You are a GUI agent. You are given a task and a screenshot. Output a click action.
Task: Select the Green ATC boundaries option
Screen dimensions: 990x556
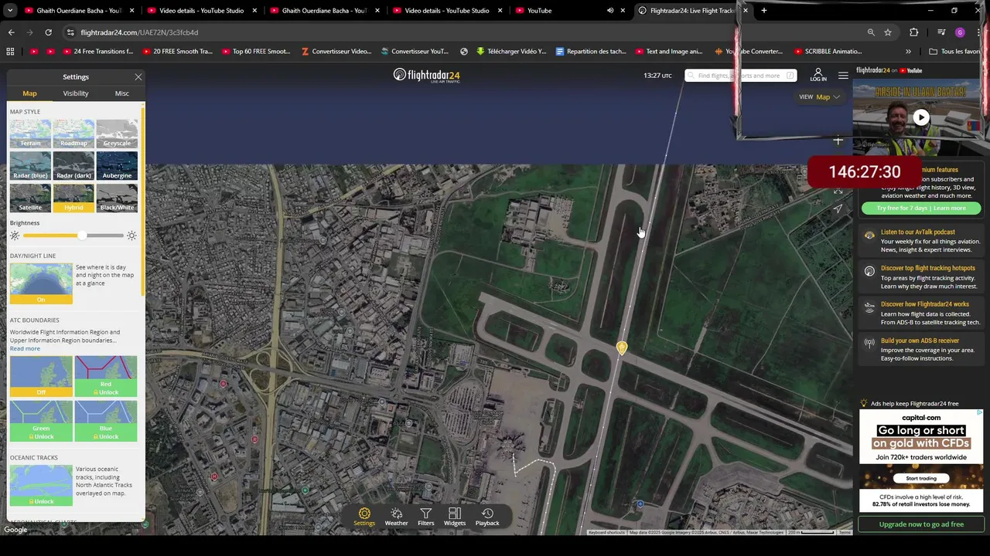click(x=41, y=421)
